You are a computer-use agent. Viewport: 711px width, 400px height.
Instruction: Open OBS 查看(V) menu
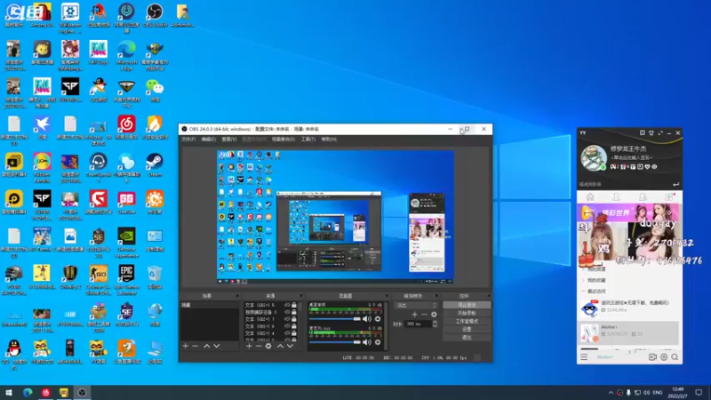tap(229, 140)
